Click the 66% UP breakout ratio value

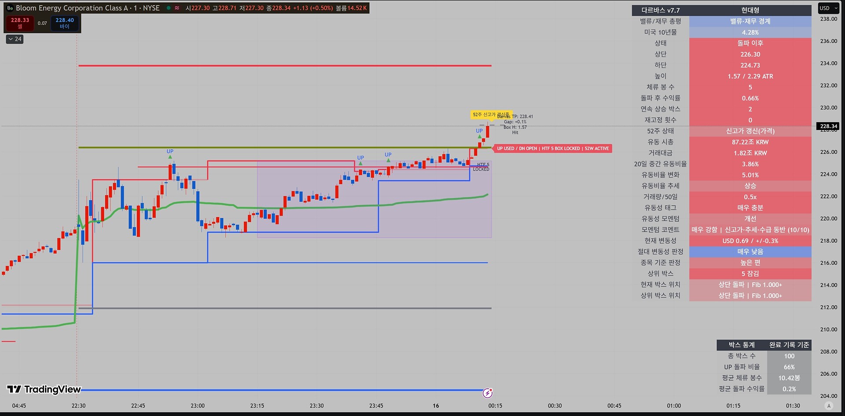789,367
